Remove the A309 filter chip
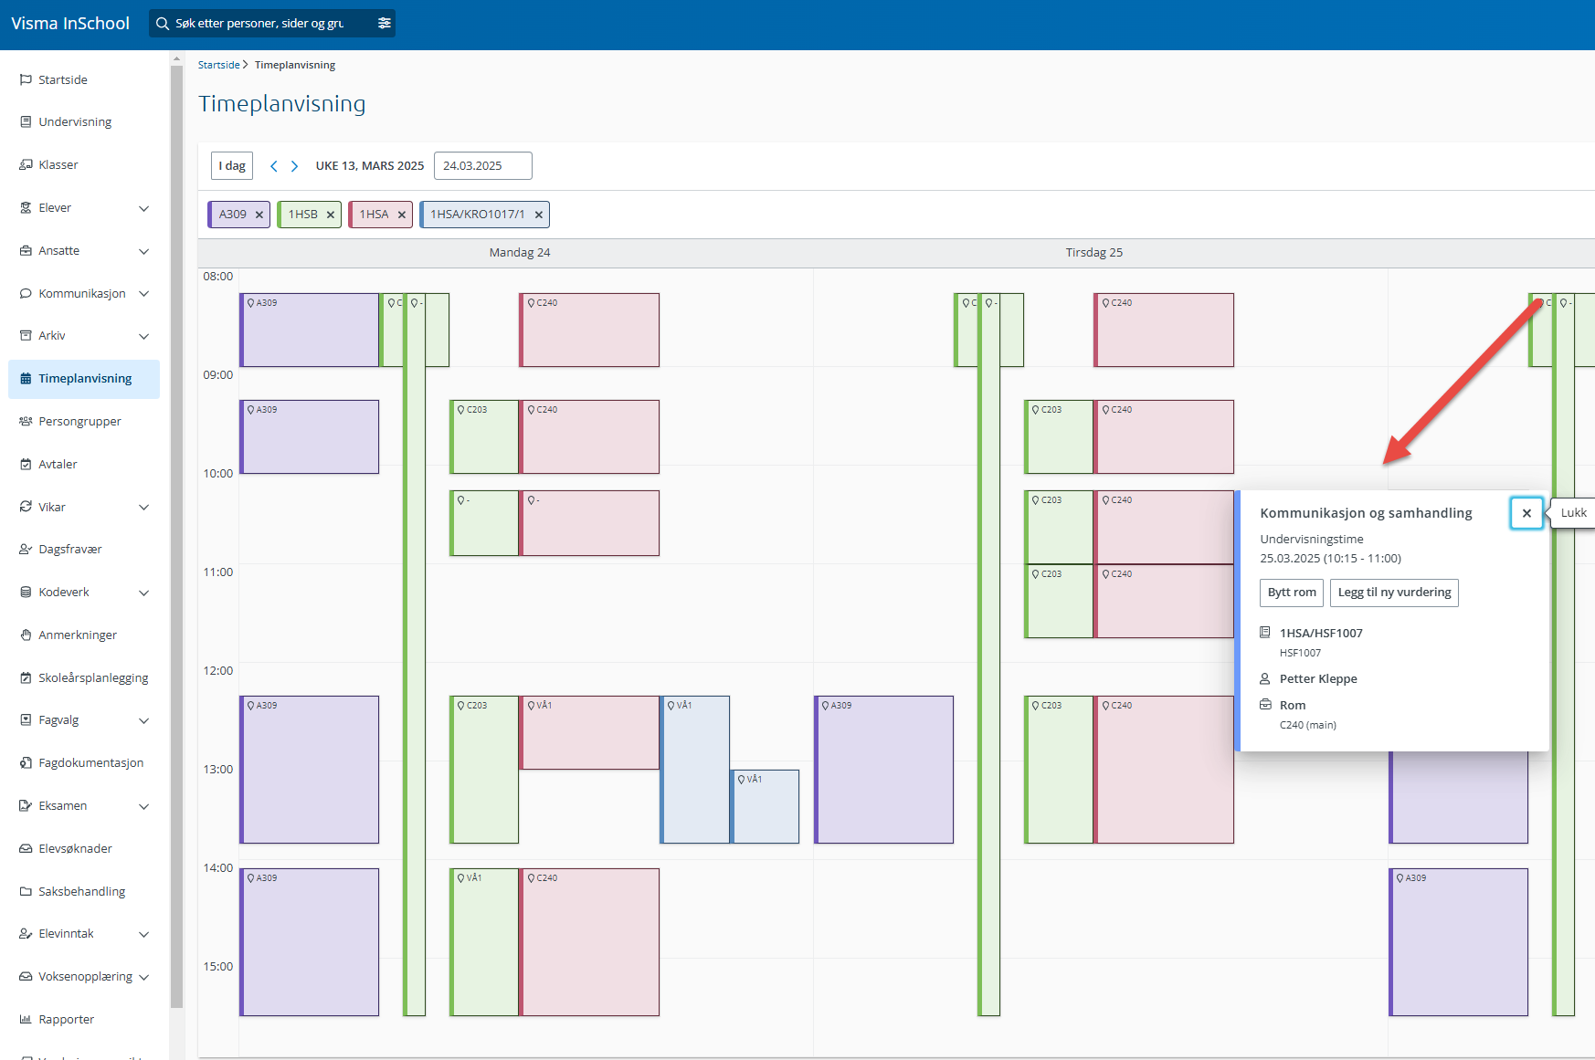The height and width of the screenshot is (1060, 1595). (x=259, y=215)
